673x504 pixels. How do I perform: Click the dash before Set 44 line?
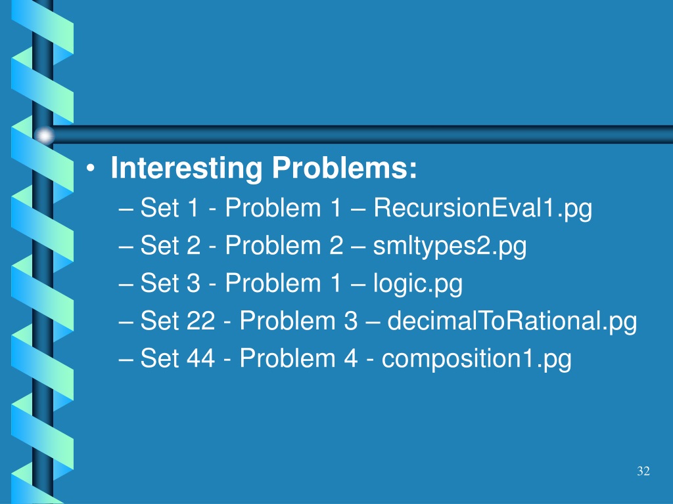(126, 360)
